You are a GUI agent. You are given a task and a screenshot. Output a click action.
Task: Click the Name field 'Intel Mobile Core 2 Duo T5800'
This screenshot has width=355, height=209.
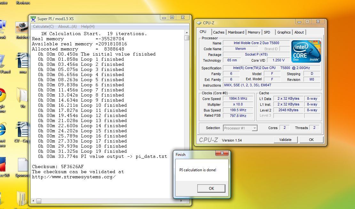256,43
